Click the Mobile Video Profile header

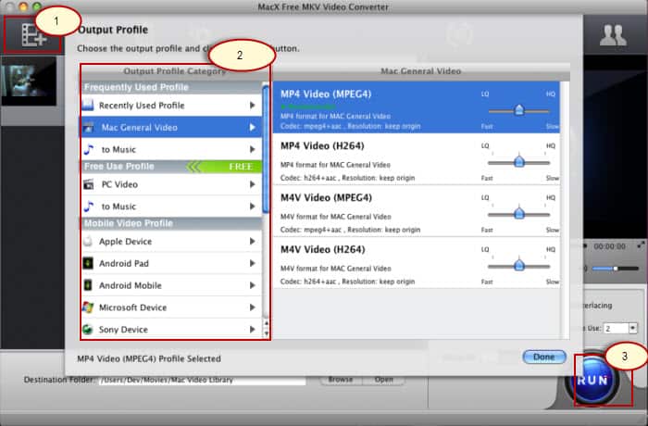click(x=171, y=223)
